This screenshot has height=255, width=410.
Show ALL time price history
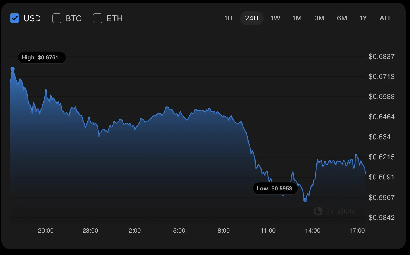tap(386, 18)
